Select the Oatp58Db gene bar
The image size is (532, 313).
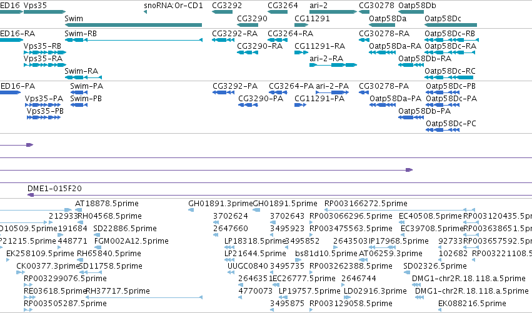(411, 12)
